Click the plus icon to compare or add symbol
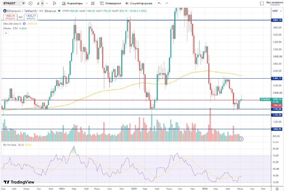This screenshot has height=191, width=284. [x=31, y=3]
